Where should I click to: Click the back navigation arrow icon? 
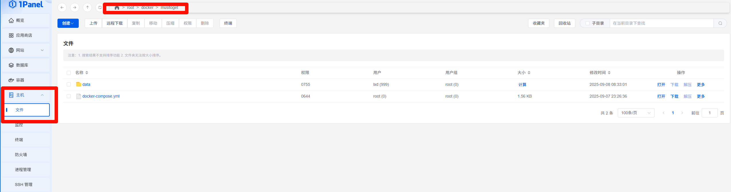[x=62, y=7]
